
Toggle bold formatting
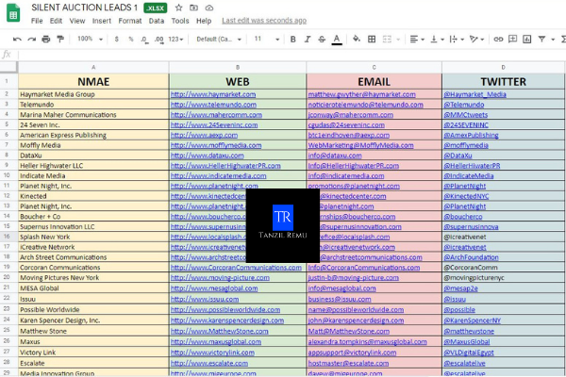(x=293, y=40)
